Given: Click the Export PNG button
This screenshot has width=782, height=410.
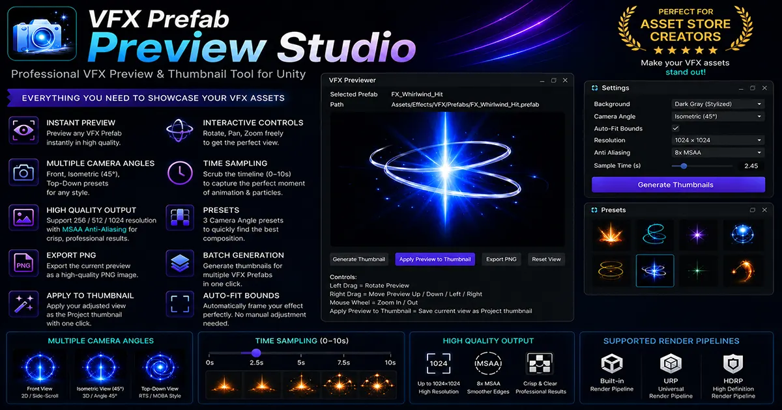Looking at the screenshot, I should pos(501,259).
